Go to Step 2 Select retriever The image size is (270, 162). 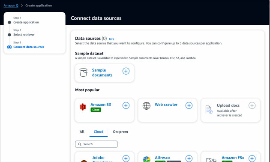pyautogui.click(x=24, y=35)
